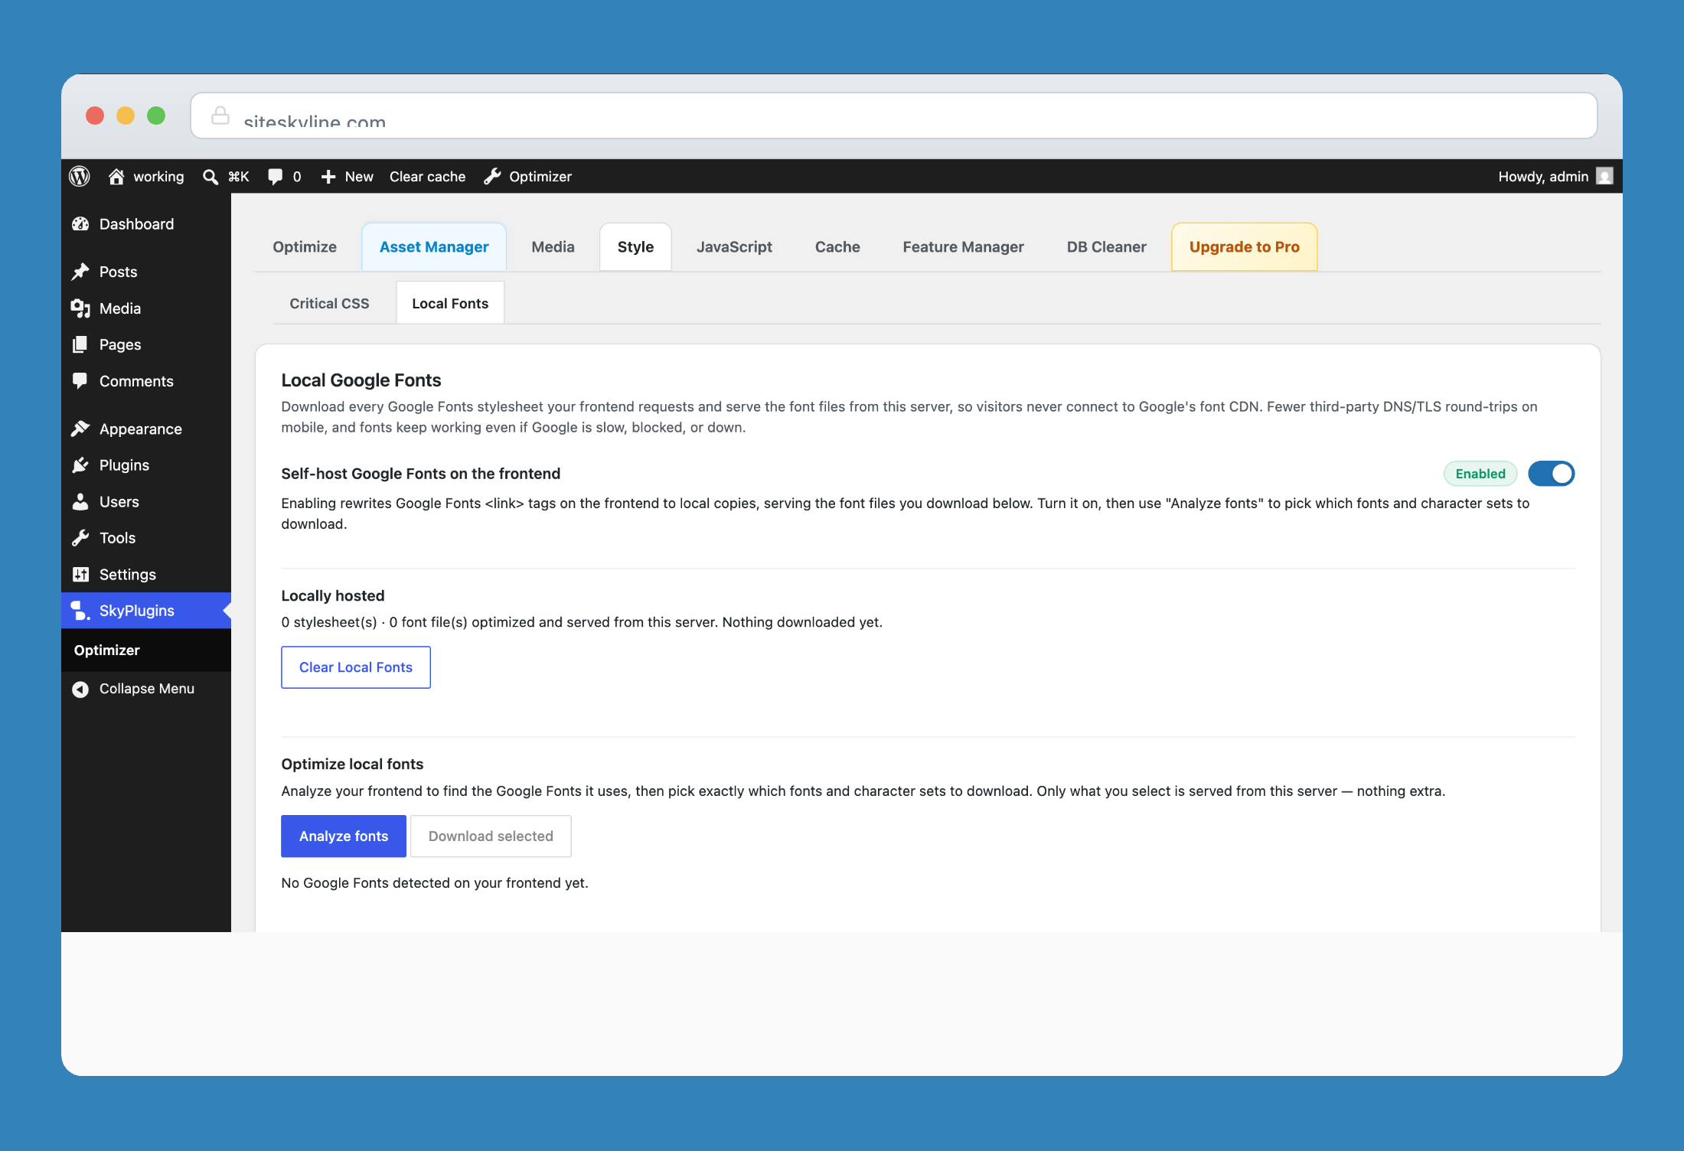The image size is (1684, 1151).
Task: Click the plus icon next to New
Action: tap(328, 177)
